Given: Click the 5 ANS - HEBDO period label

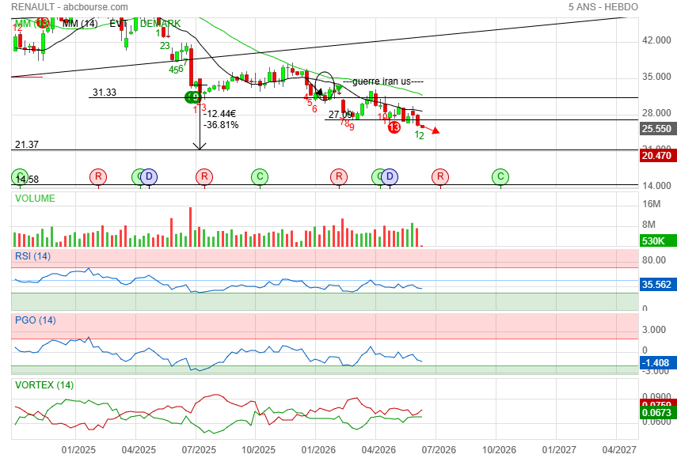Looking at the screenshot, I should [603, 7].
